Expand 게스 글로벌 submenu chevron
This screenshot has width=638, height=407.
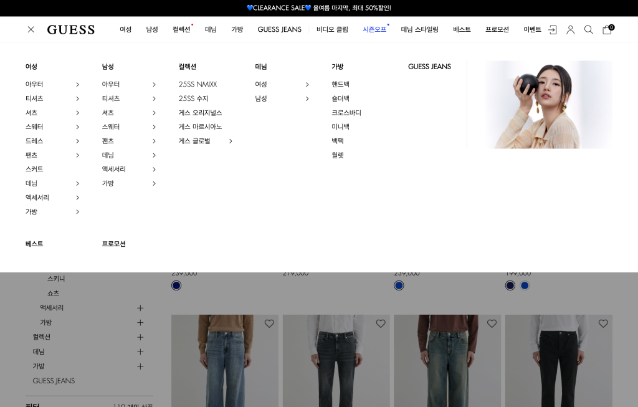click(x=231, y=141)
